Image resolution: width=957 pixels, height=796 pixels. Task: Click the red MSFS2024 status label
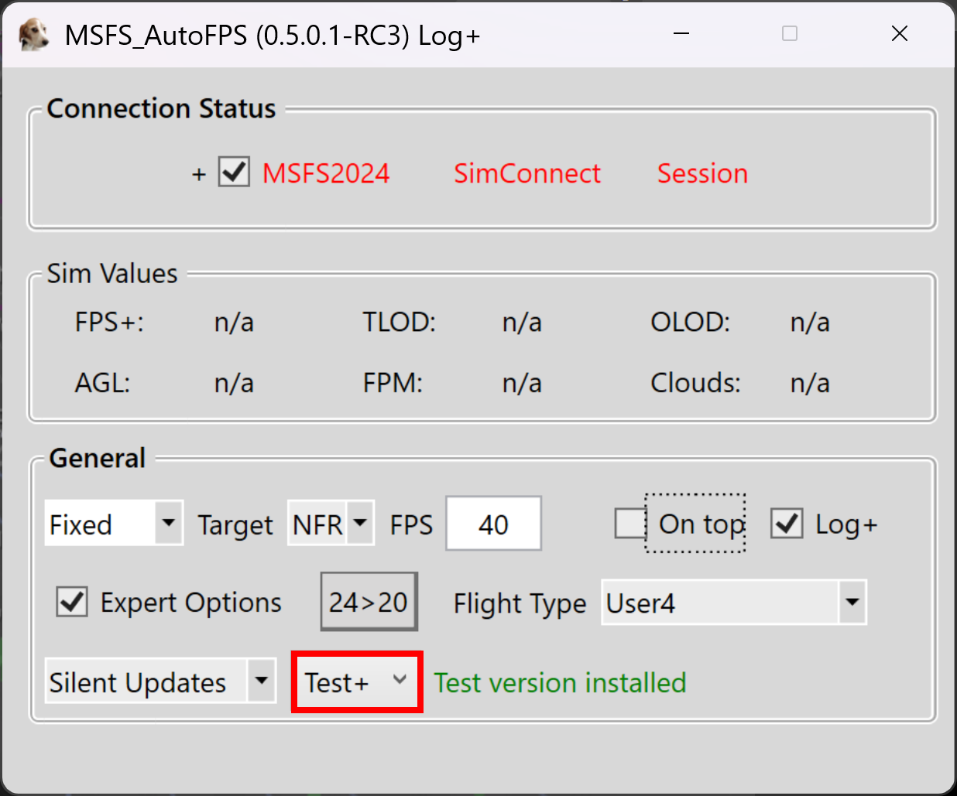tap(326, 173)
